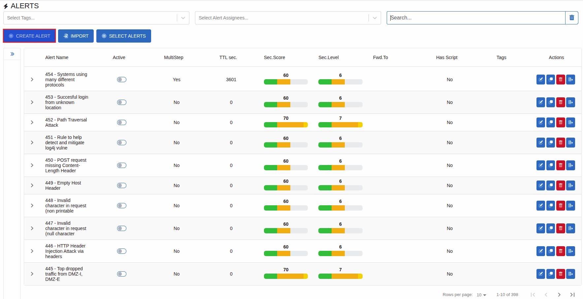Sort by the Sec.Score column header
583x299 pixels.
[274, 57]
